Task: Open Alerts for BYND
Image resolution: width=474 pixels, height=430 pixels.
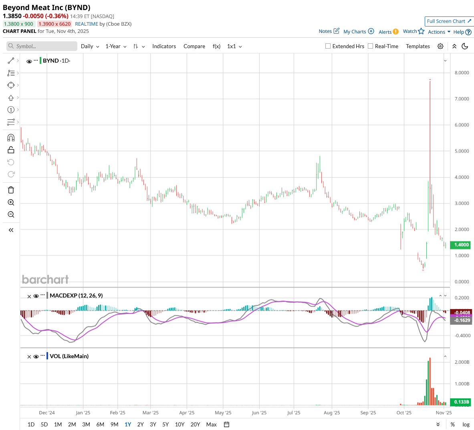Action: pyautogui.click(x=388, y=32)
